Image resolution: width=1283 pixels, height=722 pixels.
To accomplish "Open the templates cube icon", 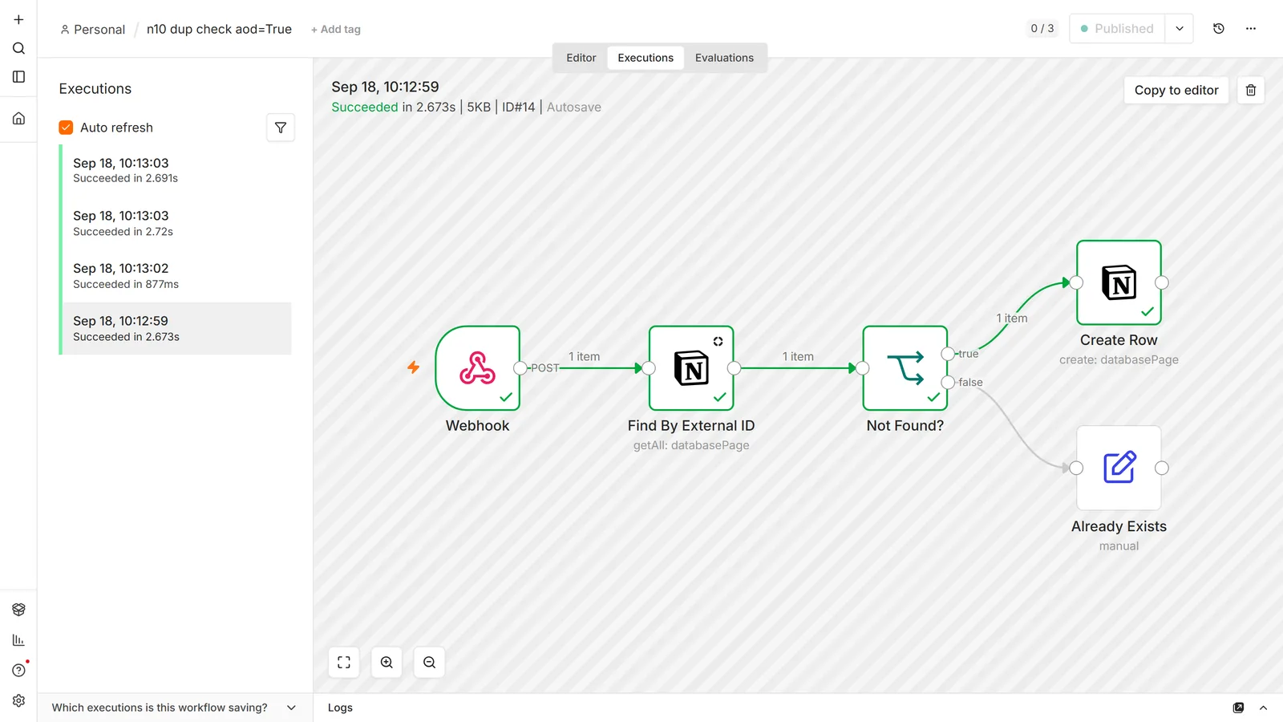I will pyautogui.click(x=18, y=610).
